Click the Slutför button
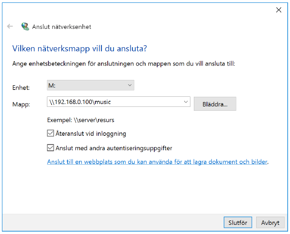290x234 pixels. (x=238, y=222)
